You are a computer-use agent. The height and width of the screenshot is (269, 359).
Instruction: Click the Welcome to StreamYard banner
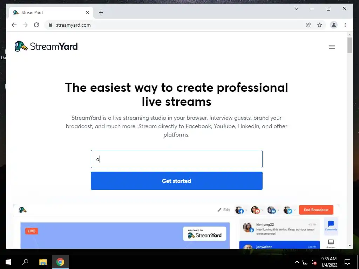click(204, 234)
